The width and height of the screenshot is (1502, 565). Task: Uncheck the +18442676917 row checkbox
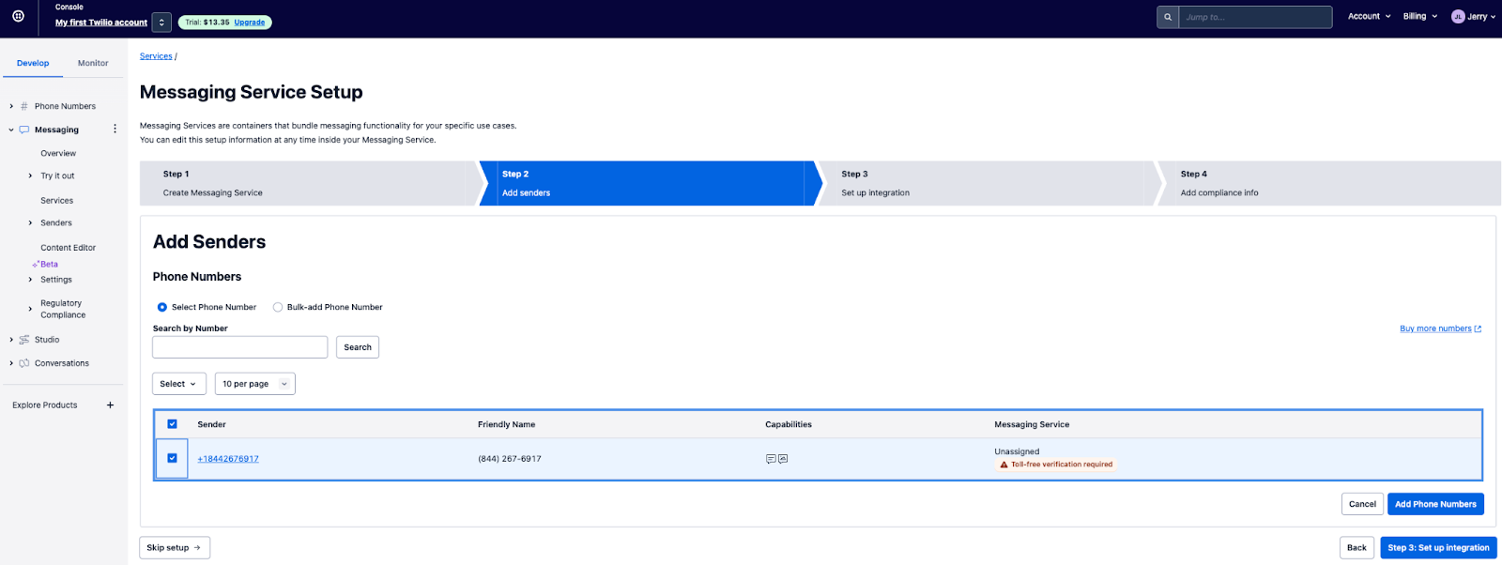172,458
